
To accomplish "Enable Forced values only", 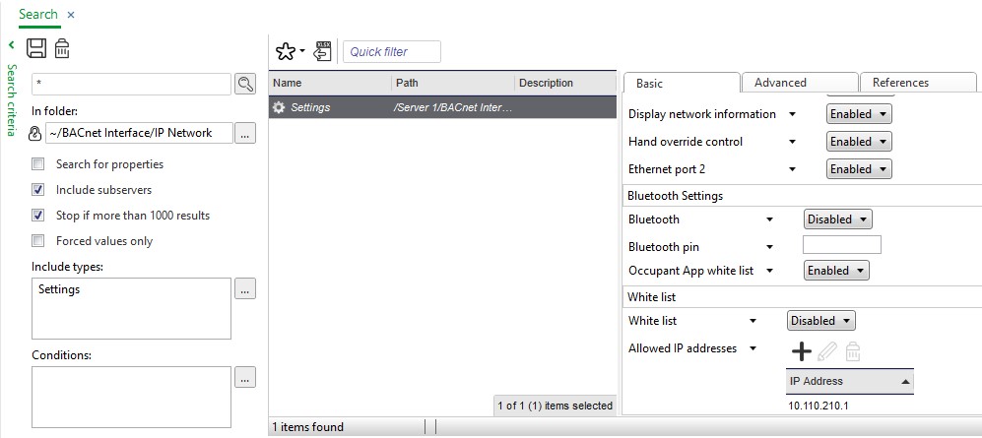I will coord(38,241).
